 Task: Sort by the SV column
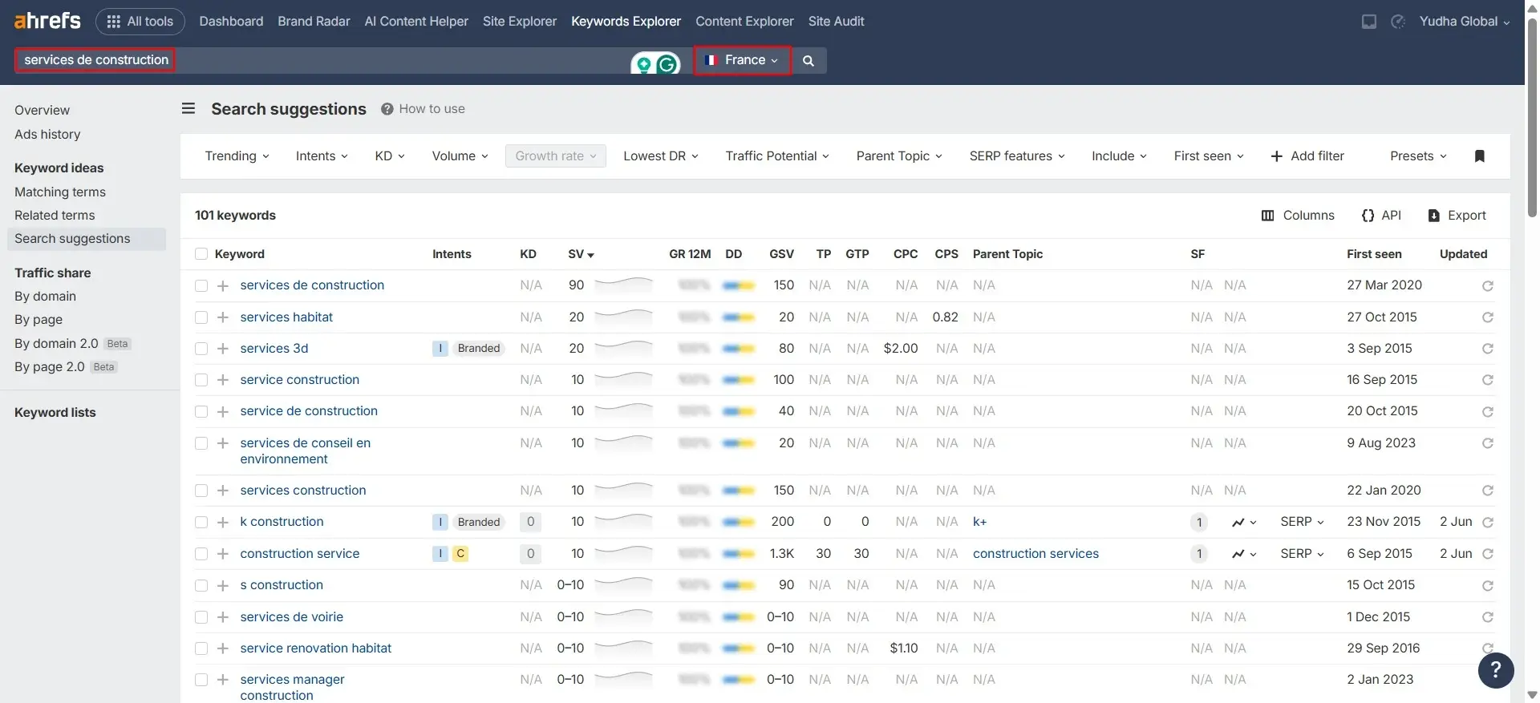(581, 254)
